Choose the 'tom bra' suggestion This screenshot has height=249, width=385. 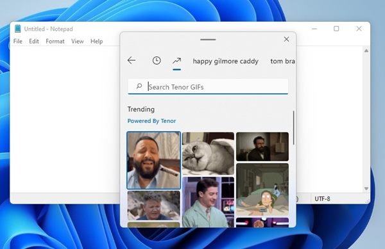282,61
